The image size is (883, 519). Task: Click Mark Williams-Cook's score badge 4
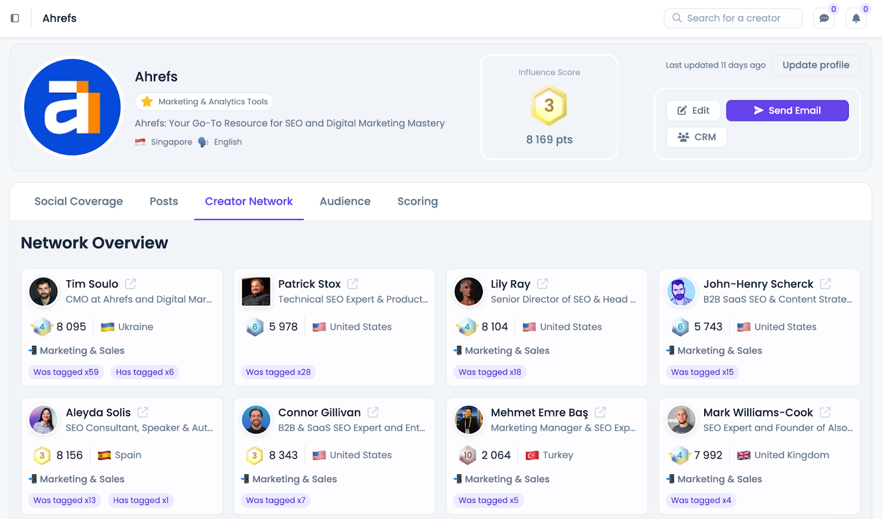coord(679,455)
